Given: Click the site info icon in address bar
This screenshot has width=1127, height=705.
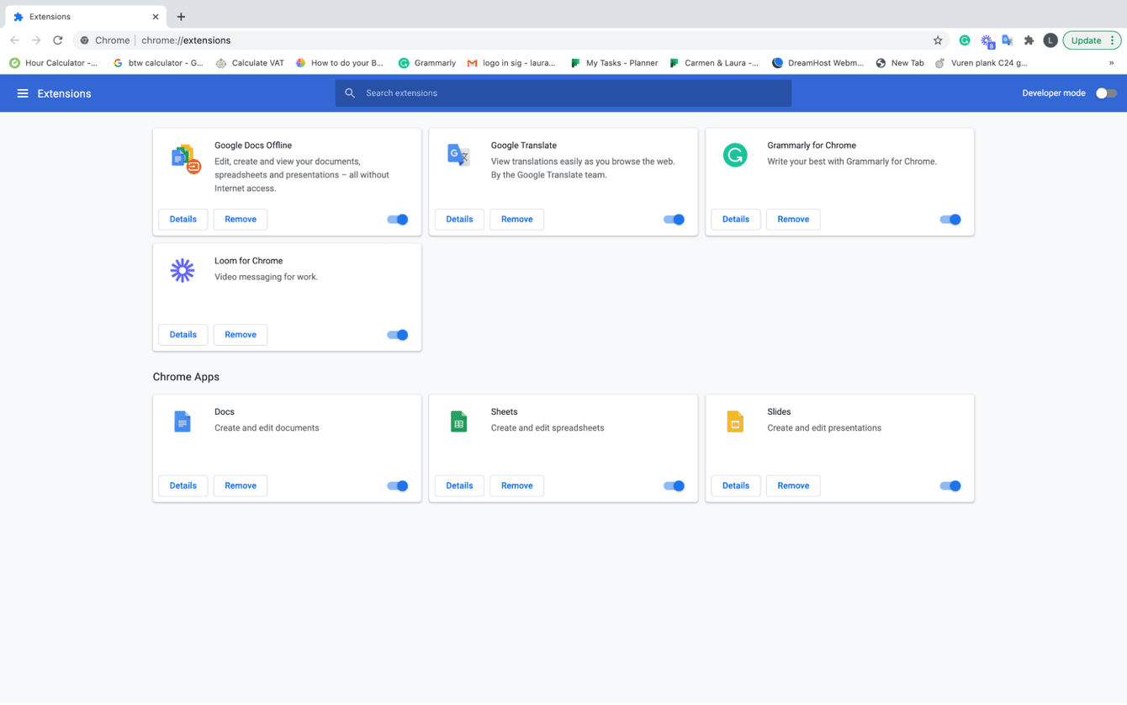Looking at the screenshot, I should click(84, 40).
